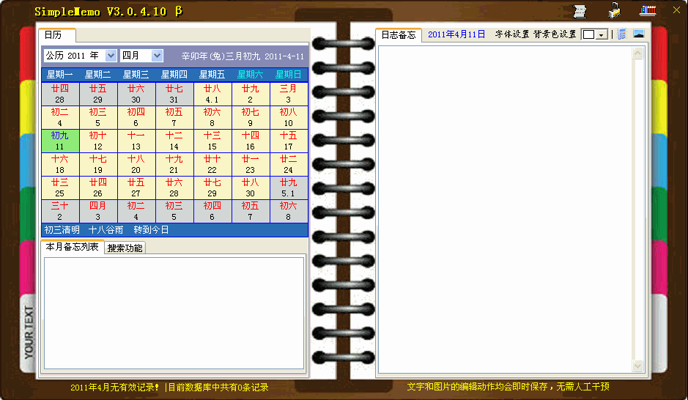Click status text 2011年4月无有效记录
The image size is (688, 400).
(x=114, y=388)
